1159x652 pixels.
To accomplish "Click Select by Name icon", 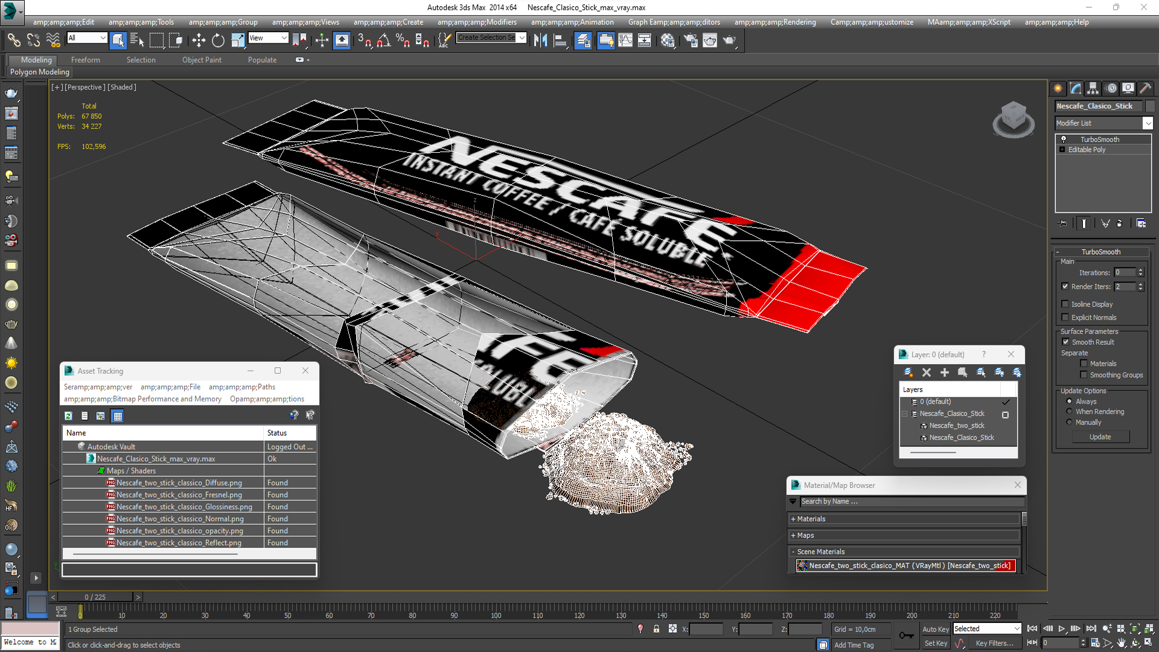I will [137, 40].
